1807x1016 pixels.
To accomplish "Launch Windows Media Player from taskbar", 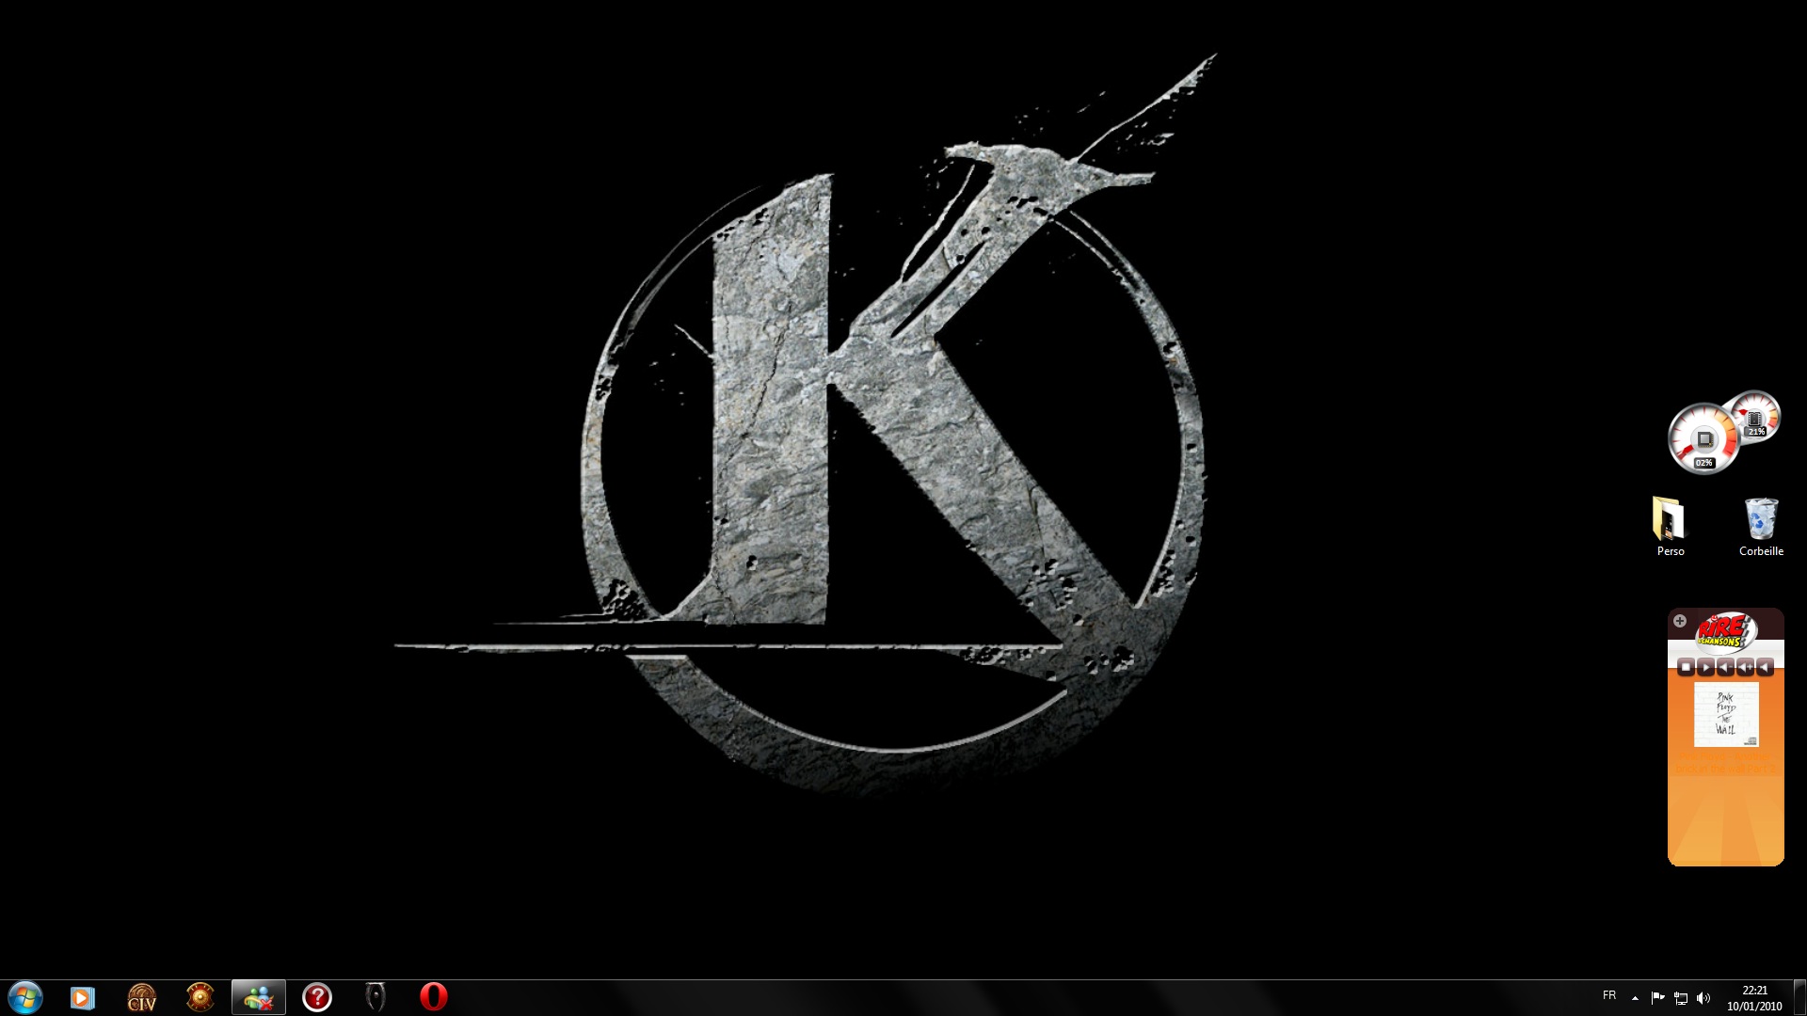I will [x=82, y=997].
